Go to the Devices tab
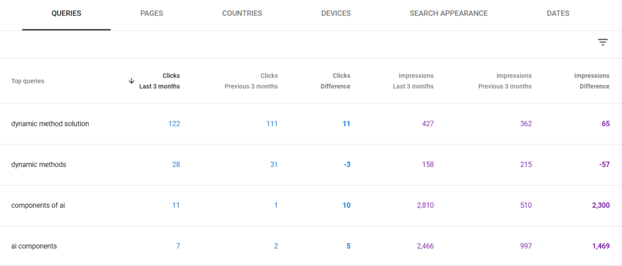Screen dimensions: 622x266 pyautogui.click(x=336, y=13)
